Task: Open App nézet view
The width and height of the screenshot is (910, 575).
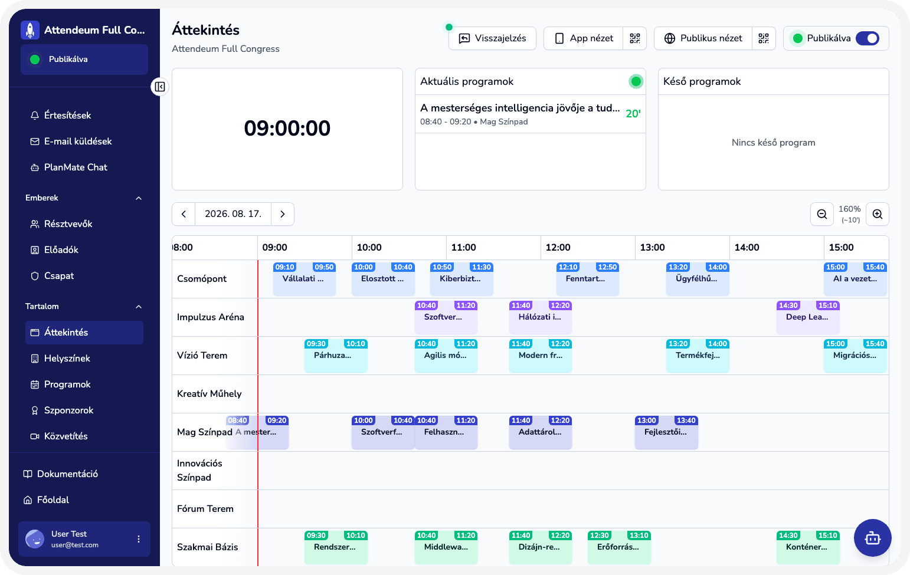Action: (584, 38)
